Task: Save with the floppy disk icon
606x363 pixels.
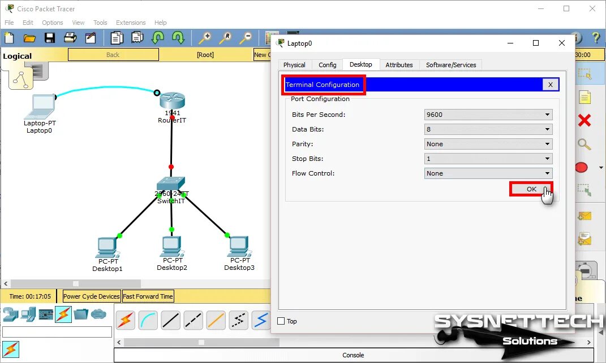Action: tap(49, 38)
